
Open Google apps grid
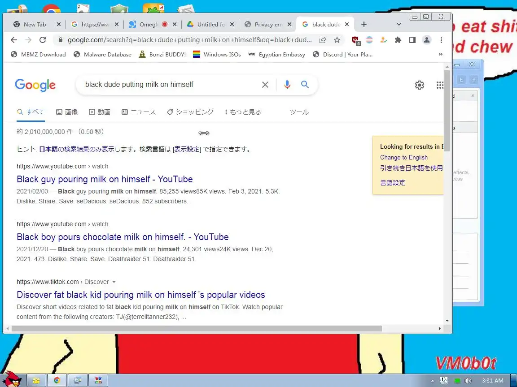pyautogui.click(x=440, y=85)
